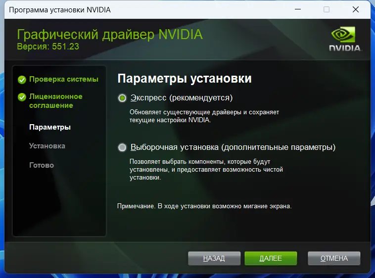Select the Готово step in sidebar
This screenshot has height=278, width=375.
coord(42,165)
